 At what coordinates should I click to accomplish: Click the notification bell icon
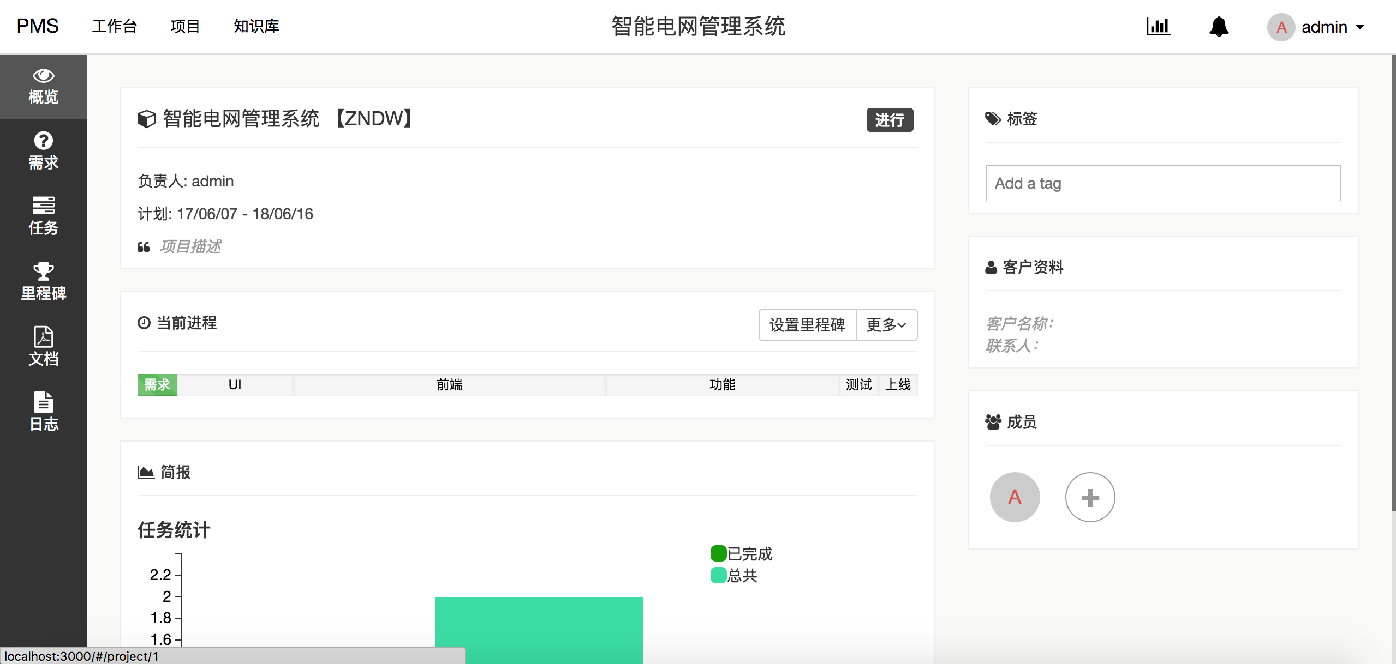(x=1218, y=27)
